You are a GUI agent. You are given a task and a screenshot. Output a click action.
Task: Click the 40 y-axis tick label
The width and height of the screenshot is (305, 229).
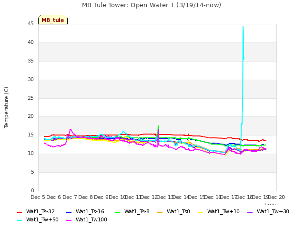coord(30,42)
